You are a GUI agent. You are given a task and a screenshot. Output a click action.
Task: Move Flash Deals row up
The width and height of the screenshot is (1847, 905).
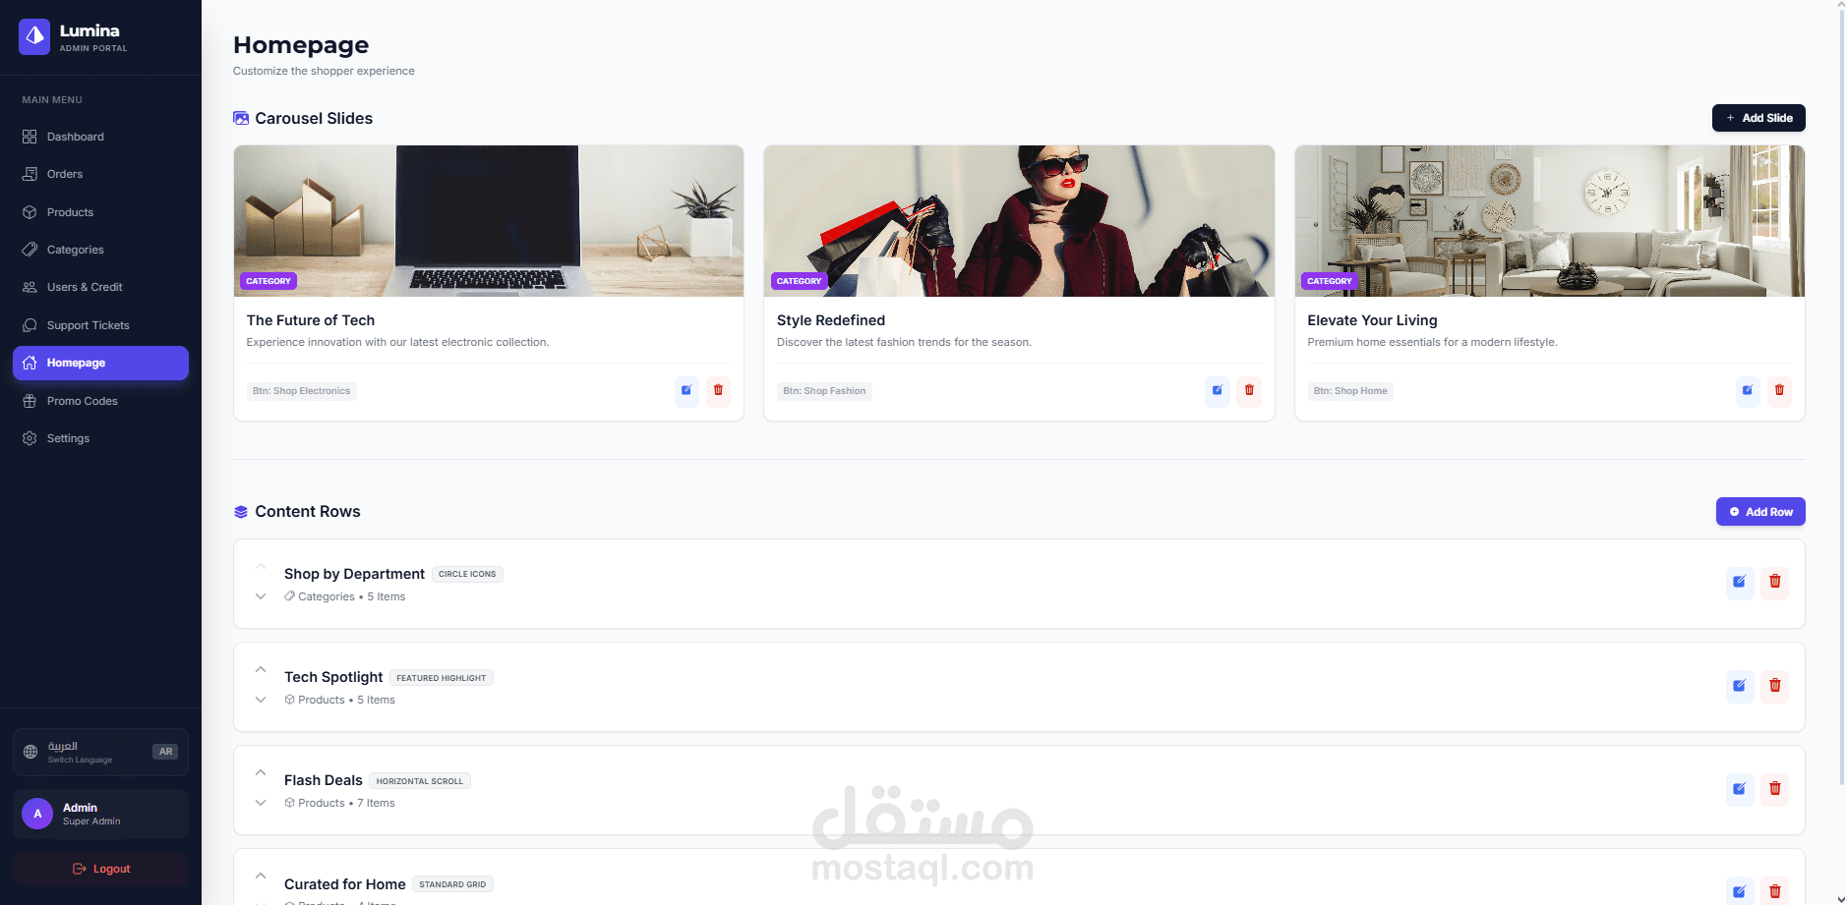[x=261, y=773]
